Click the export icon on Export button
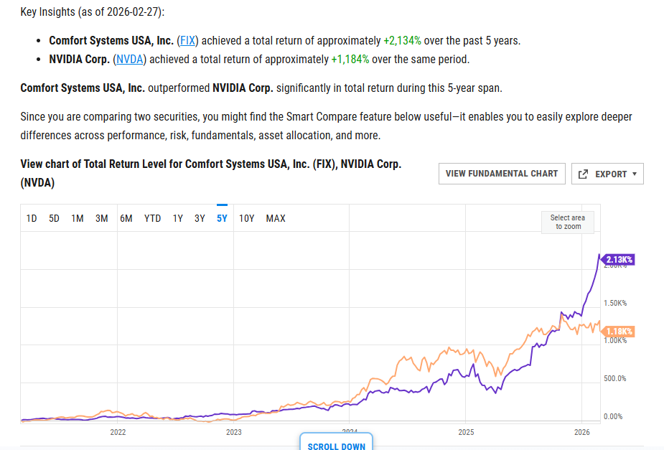The width and height of the screenshot is (664, 450). click(x=583, y=174)
